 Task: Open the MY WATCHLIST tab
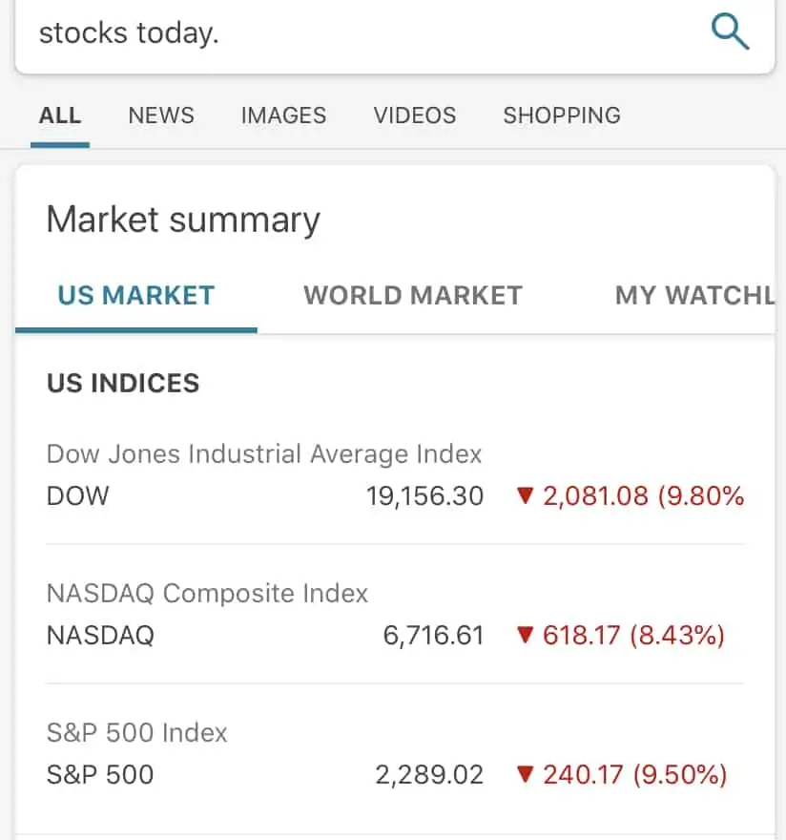tap(695, 296)
